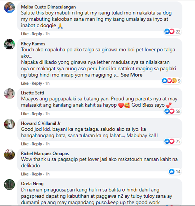Like Lisette Setti's comment

[x=25, y=114]
